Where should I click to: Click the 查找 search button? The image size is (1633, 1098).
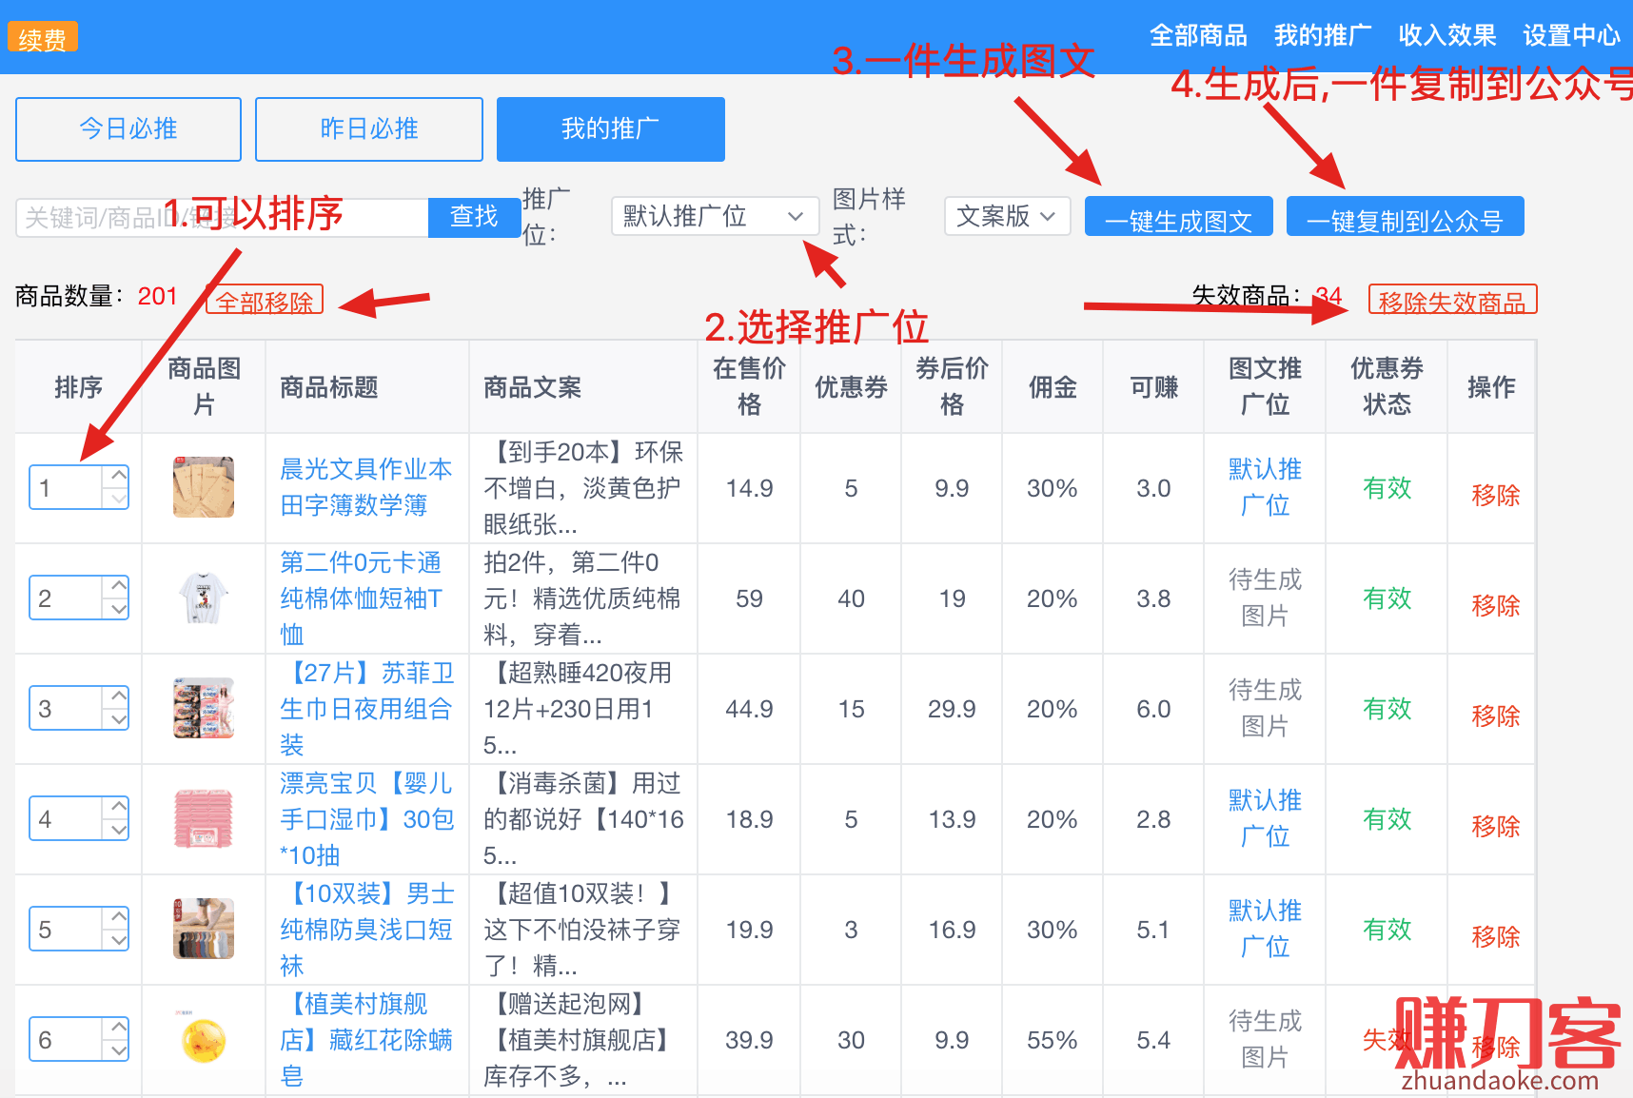coord(474,218)
